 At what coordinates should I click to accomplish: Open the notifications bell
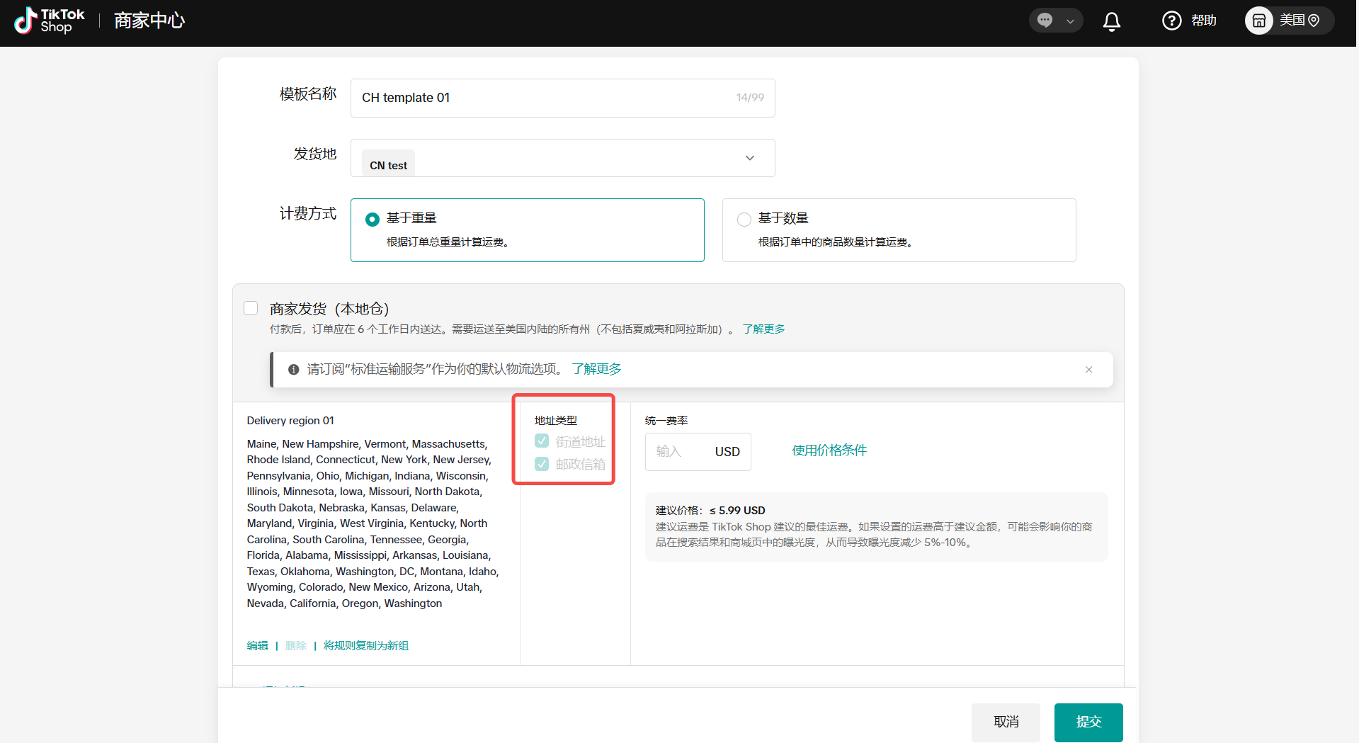click(1111, 21)
